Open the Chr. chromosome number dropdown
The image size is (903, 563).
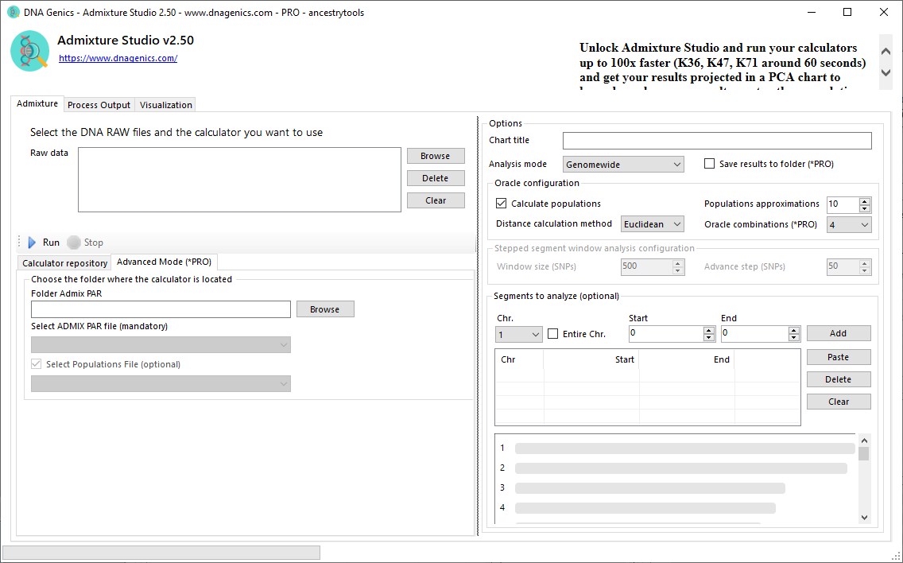coord(518,335)
